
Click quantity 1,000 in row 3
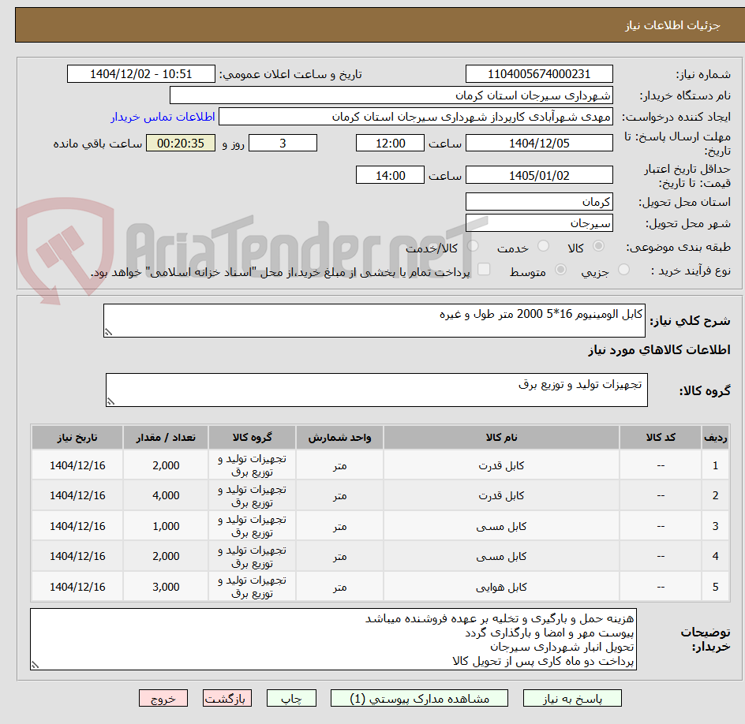pos(166,526)
